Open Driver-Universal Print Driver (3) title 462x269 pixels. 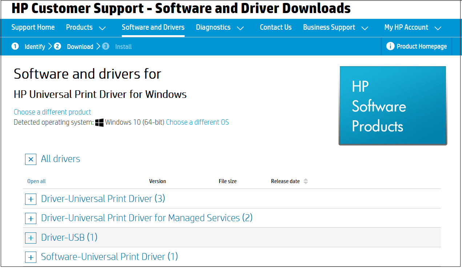click(103, 199)
